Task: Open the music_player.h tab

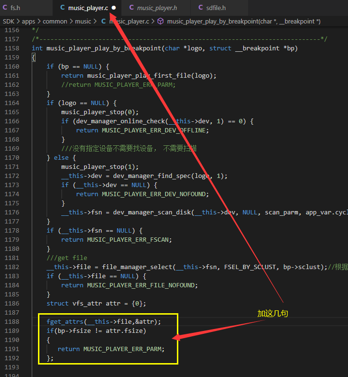Action: click(x=157, y=8)
